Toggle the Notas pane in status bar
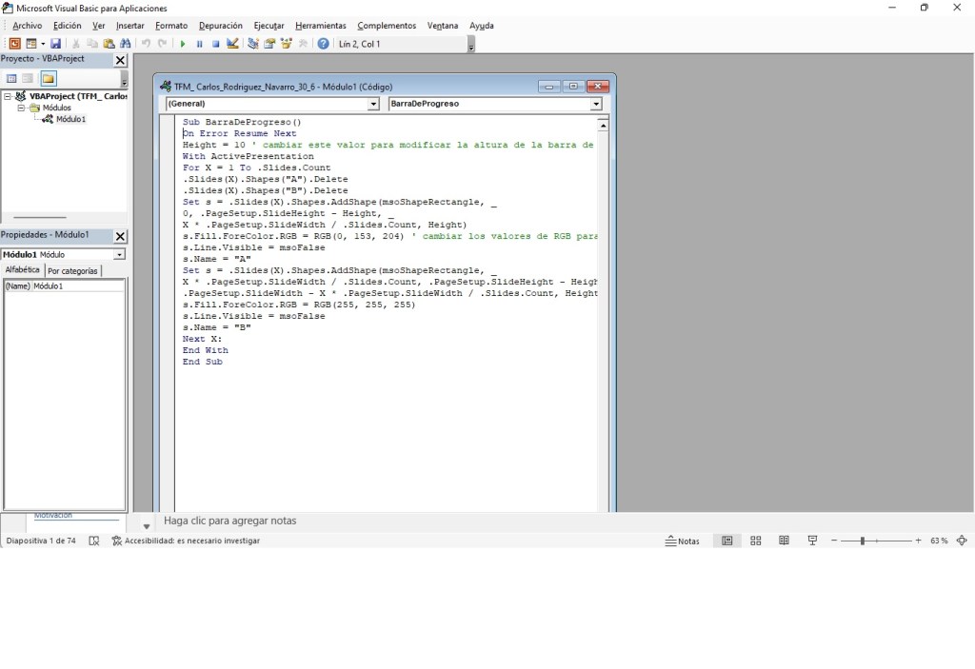975x669 pixels. click(x=682, y=541)
